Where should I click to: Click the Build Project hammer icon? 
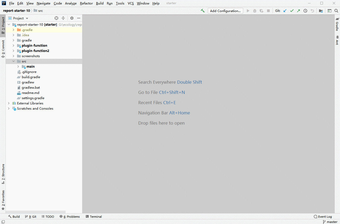pos(203,11)
